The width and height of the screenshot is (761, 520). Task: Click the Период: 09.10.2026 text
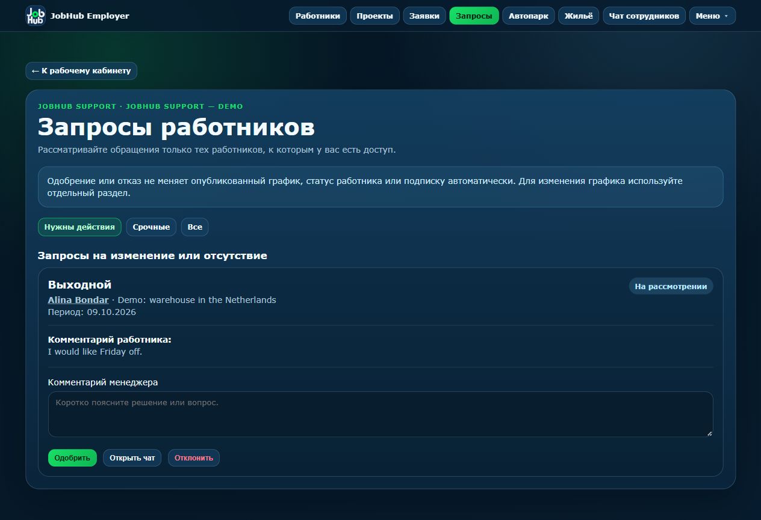[x=92, y=312]
